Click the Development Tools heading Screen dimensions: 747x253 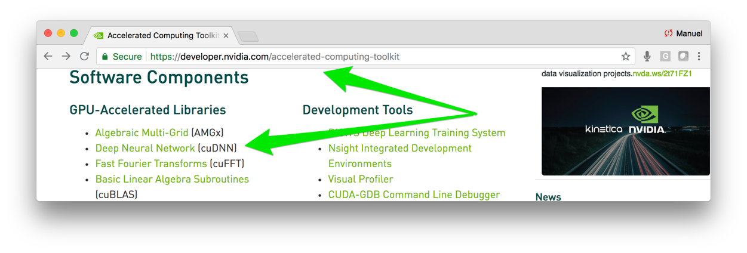point(358,110)
